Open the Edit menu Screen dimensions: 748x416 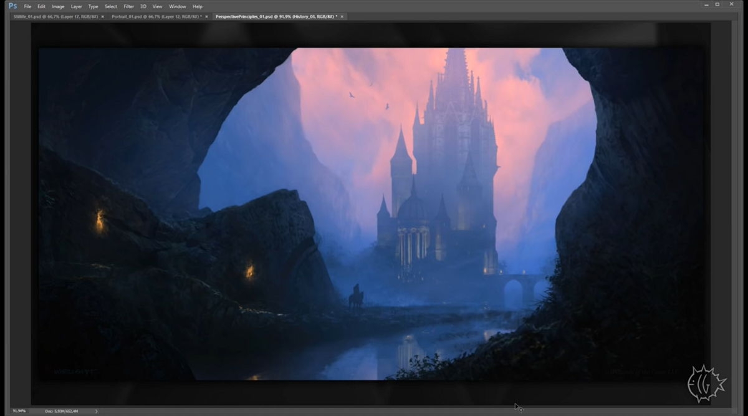click(x=42, y=6)
